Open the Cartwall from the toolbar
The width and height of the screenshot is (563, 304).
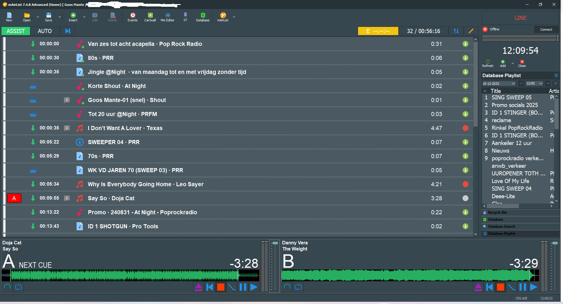[150, 17]
